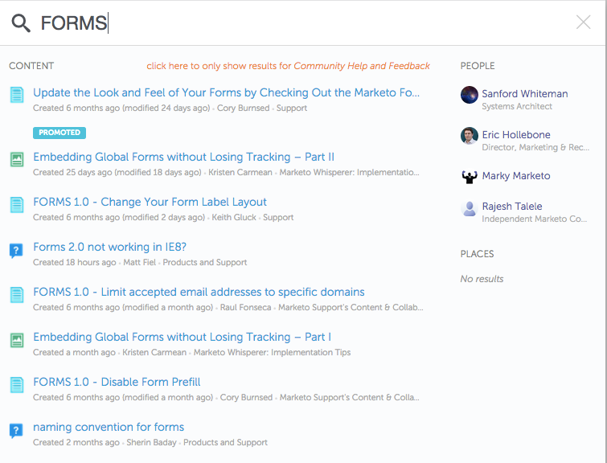Click 'Created 18 hours ago' metadata text
This screenshot has width=607, height=463.
pos(74,263)
